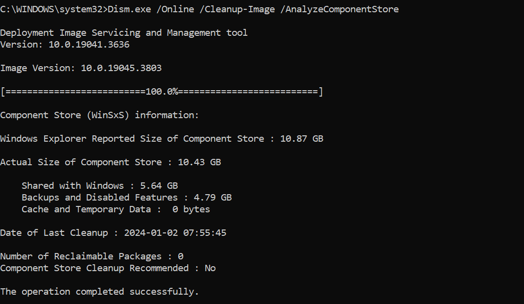524x304 pixels.
Task: Click the Image Version 10.0.19045.3803 line
Action: [x=81, y=68]
